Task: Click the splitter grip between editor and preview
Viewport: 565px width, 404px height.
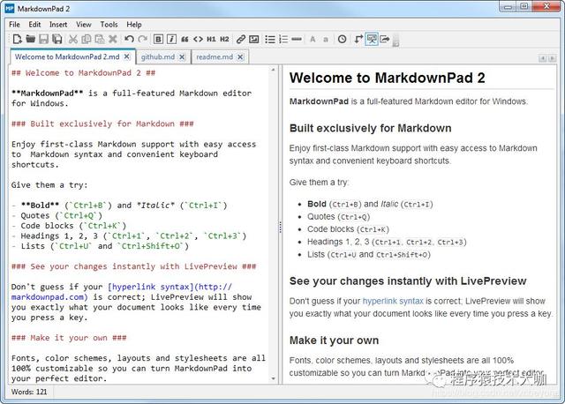Action: click(280, 228)
